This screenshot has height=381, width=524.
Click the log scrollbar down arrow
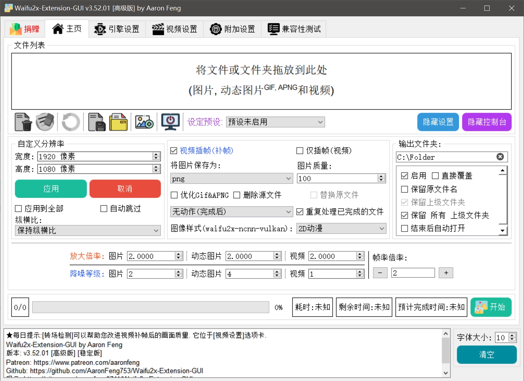446,373
